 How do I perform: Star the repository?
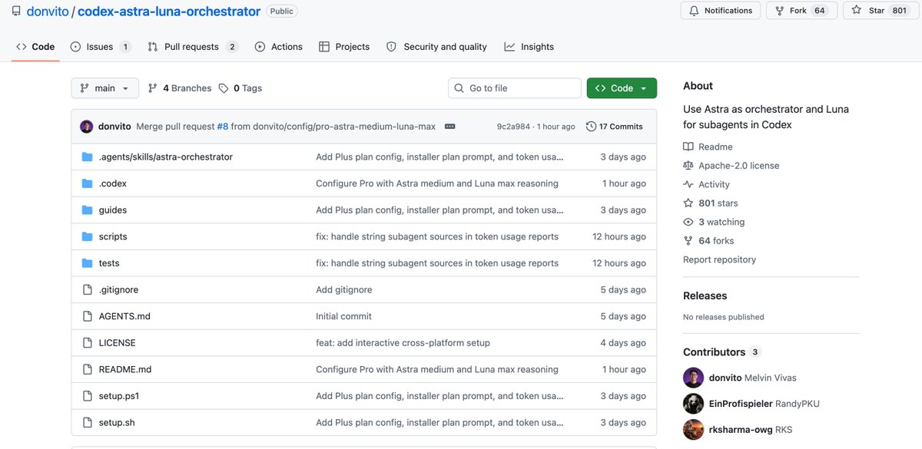[x=880, y=11]
